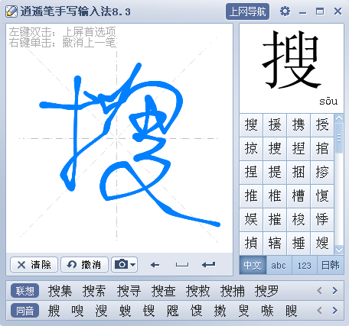Pick homophone character 艘
The height and width of the screenshot is (326, 349).
[54, 311]
